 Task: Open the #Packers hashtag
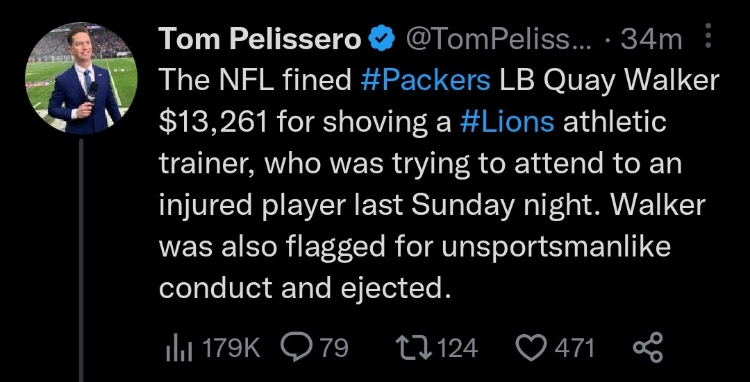click(426, 81)
